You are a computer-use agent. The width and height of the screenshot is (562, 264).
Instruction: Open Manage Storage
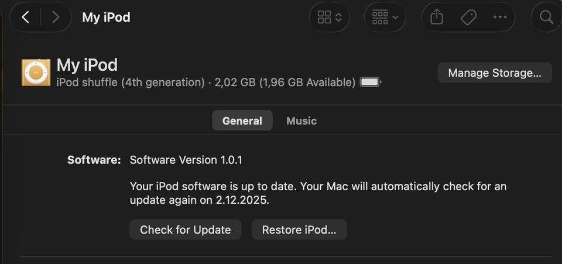click(x=495, y=73)
